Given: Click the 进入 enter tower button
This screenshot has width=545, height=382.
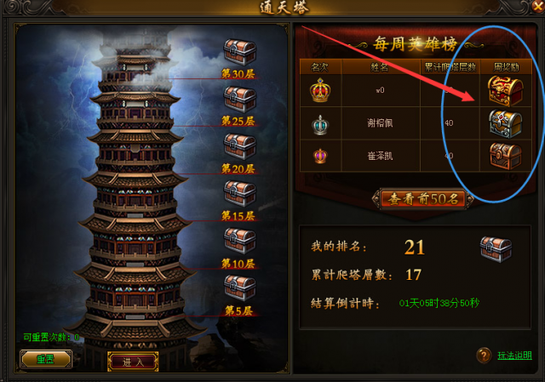Looking at the screenshot, I should pyautogui.click(x=133, y=362).
